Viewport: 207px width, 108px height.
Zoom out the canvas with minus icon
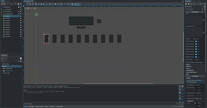coord(28,8)
